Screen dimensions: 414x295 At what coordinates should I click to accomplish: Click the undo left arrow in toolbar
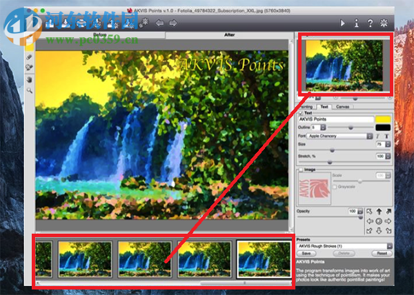(159, 23)
